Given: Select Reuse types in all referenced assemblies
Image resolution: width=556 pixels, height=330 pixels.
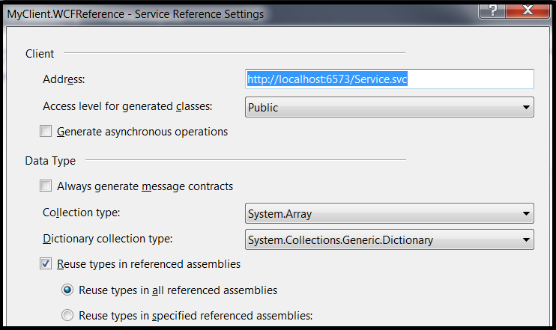Looking at the screenshot, I should tap(67, 290).
